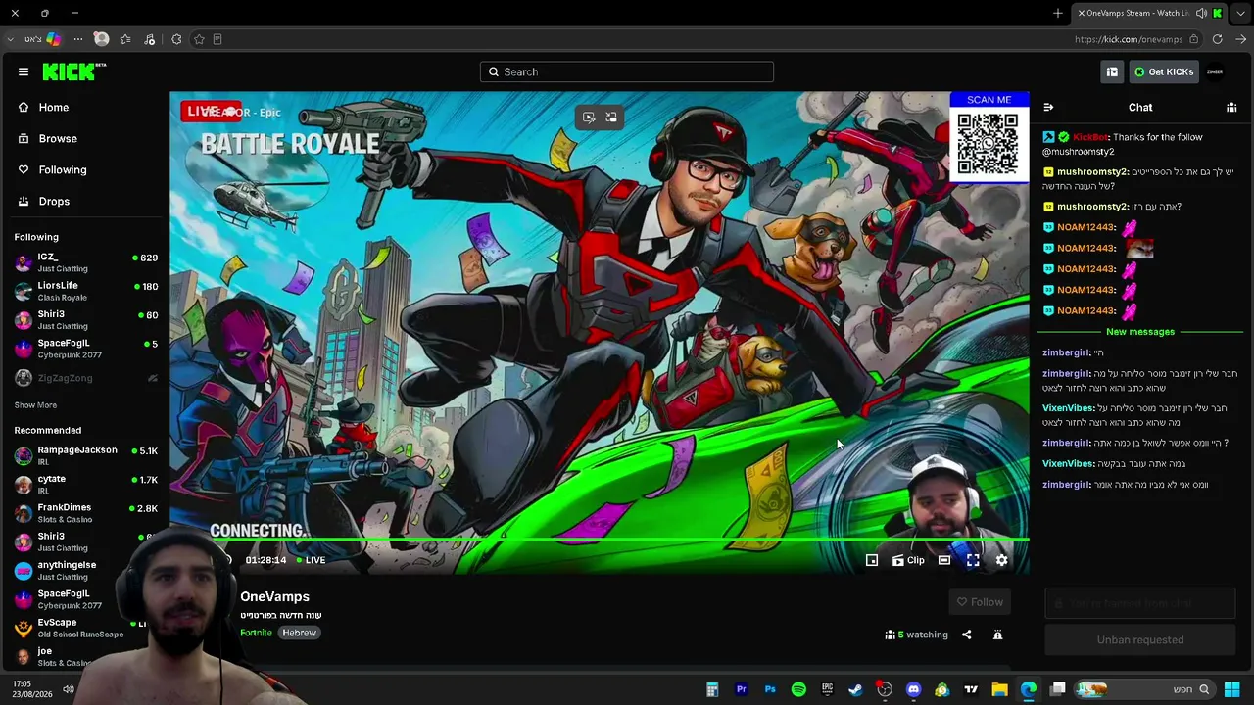Open Browse in the Kick sidebar
The image size is (1254, 705).
coord(47,138)
